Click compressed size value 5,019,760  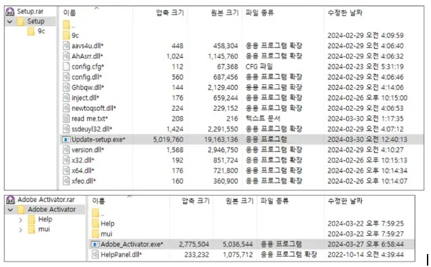coord(168,139)
